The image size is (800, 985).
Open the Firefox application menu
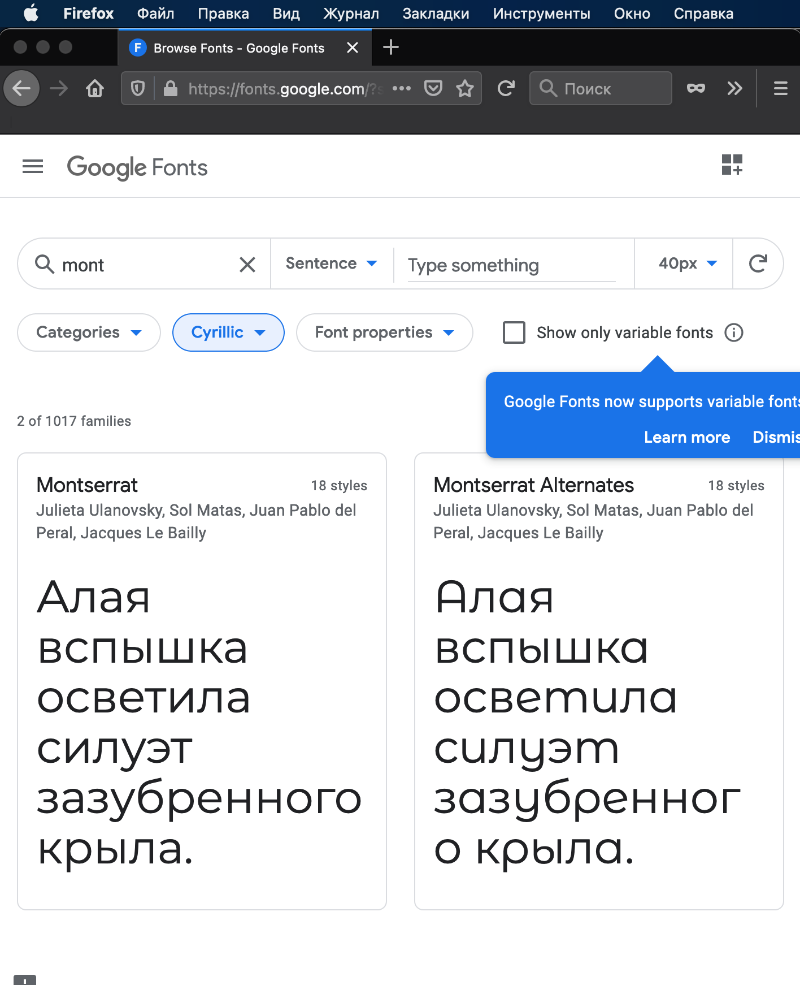click(x=88, y=14)
